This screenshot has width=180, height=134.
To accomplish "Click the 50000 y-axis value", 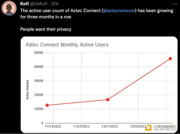I will pos(39,53).
